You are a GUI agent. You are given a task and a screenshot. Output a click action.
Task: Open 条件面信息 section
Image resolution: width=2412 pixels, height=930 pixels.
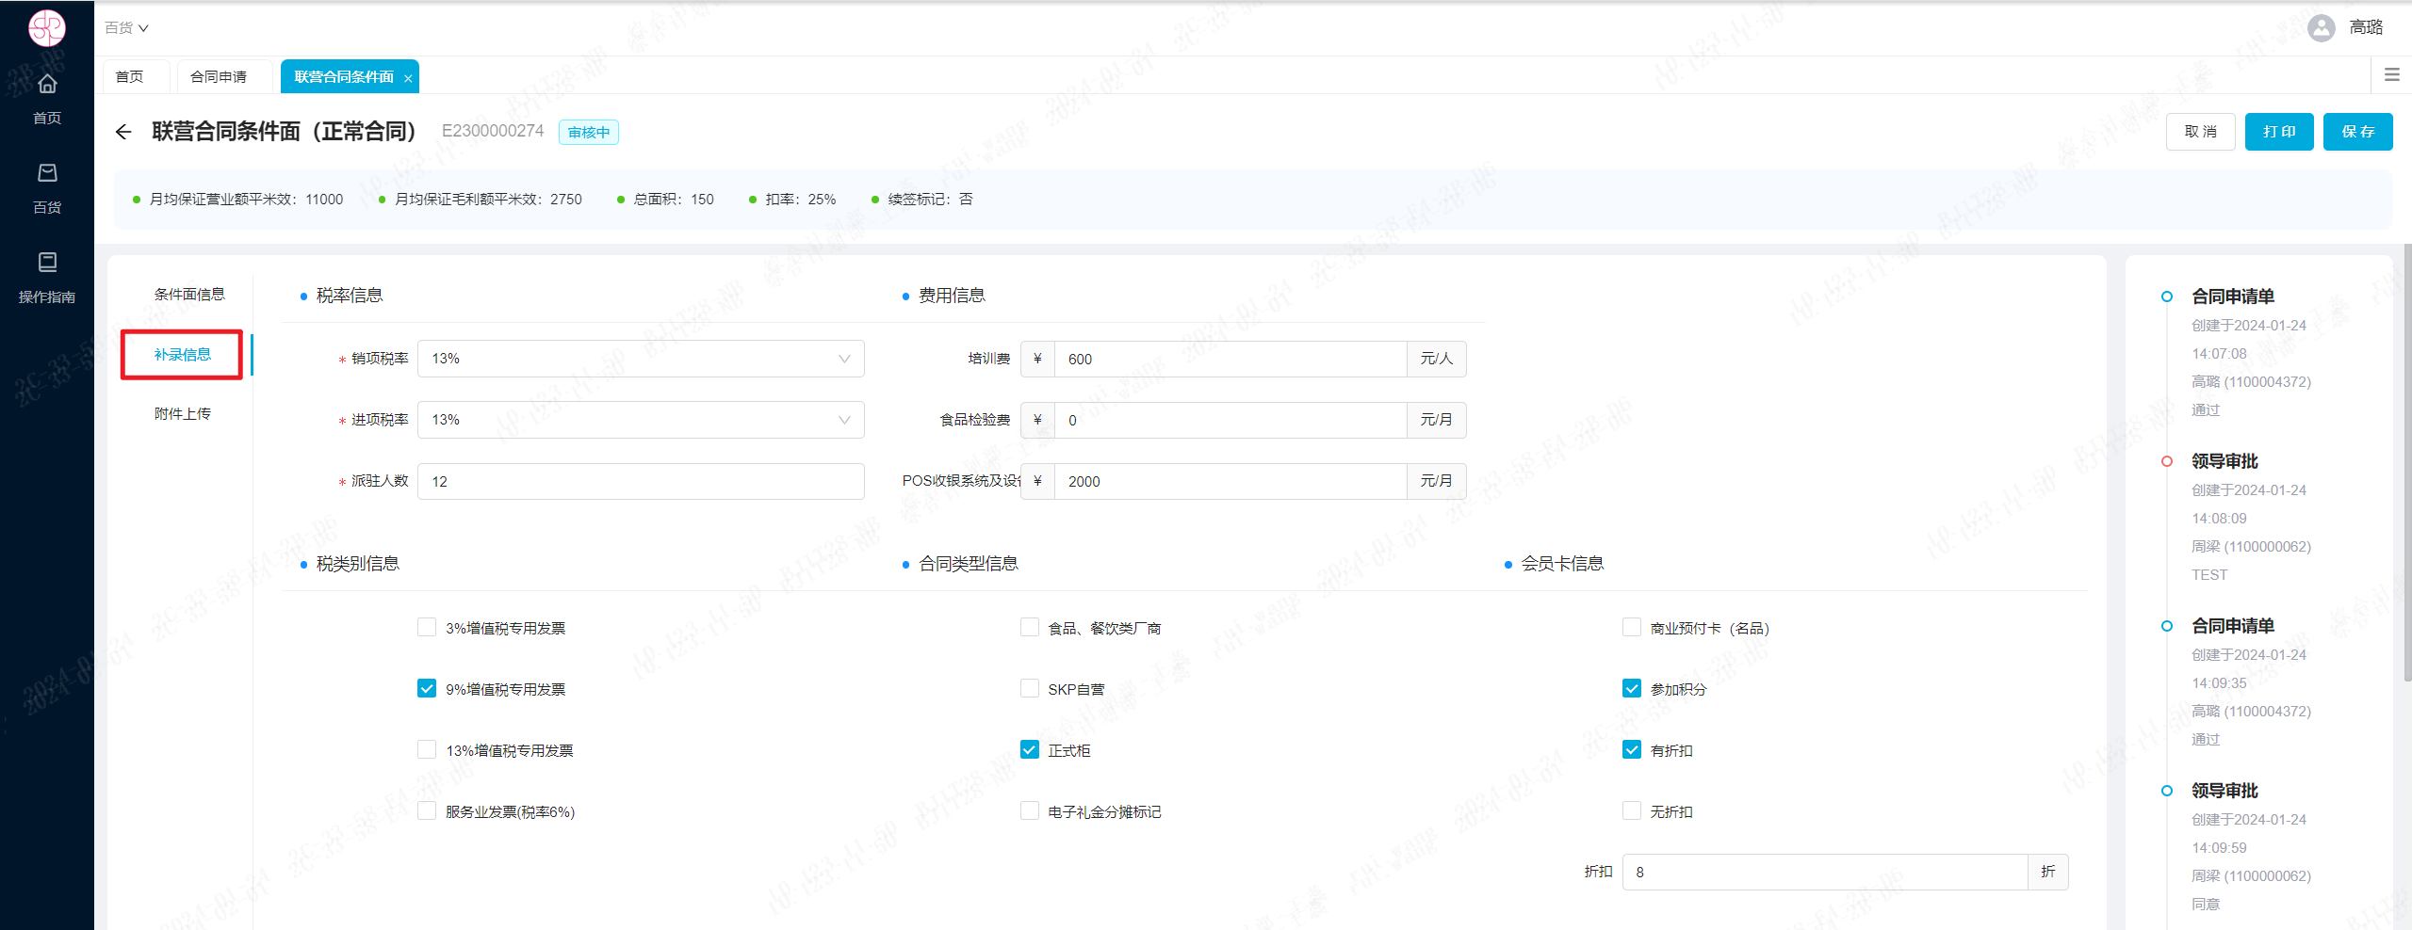click(189, 295)
